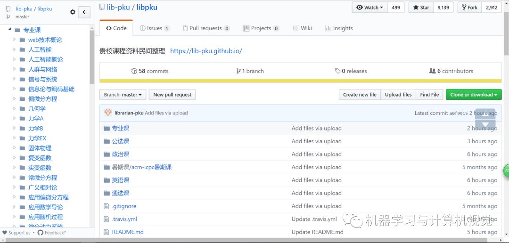509x243 pixels.
Task: Open 力学EX folder in sidebar tree
Action: 37,138
